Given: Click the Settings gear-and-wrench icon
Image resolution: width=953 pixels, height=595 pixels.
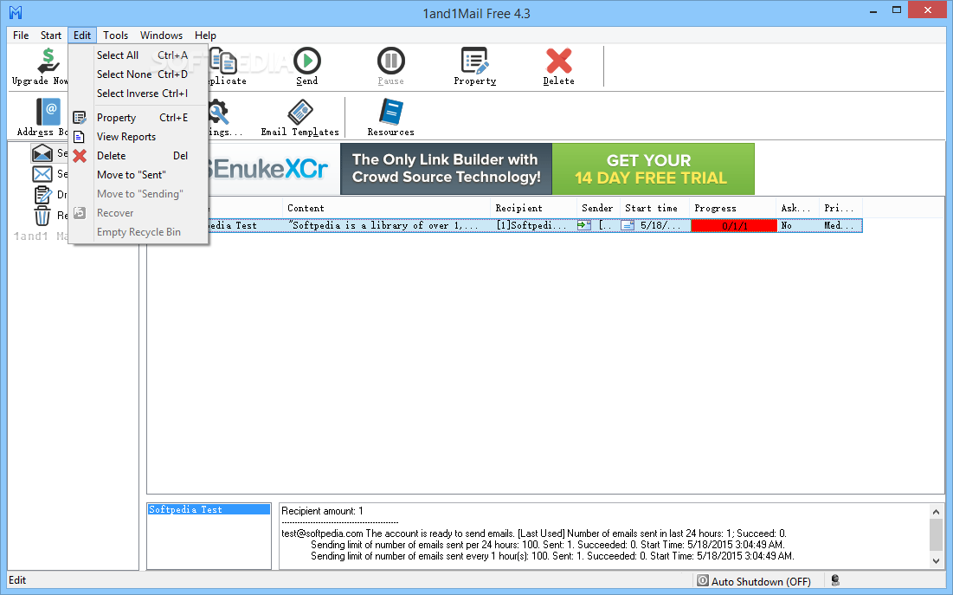Looking at the screenshot, I should (x=218, y=112).
